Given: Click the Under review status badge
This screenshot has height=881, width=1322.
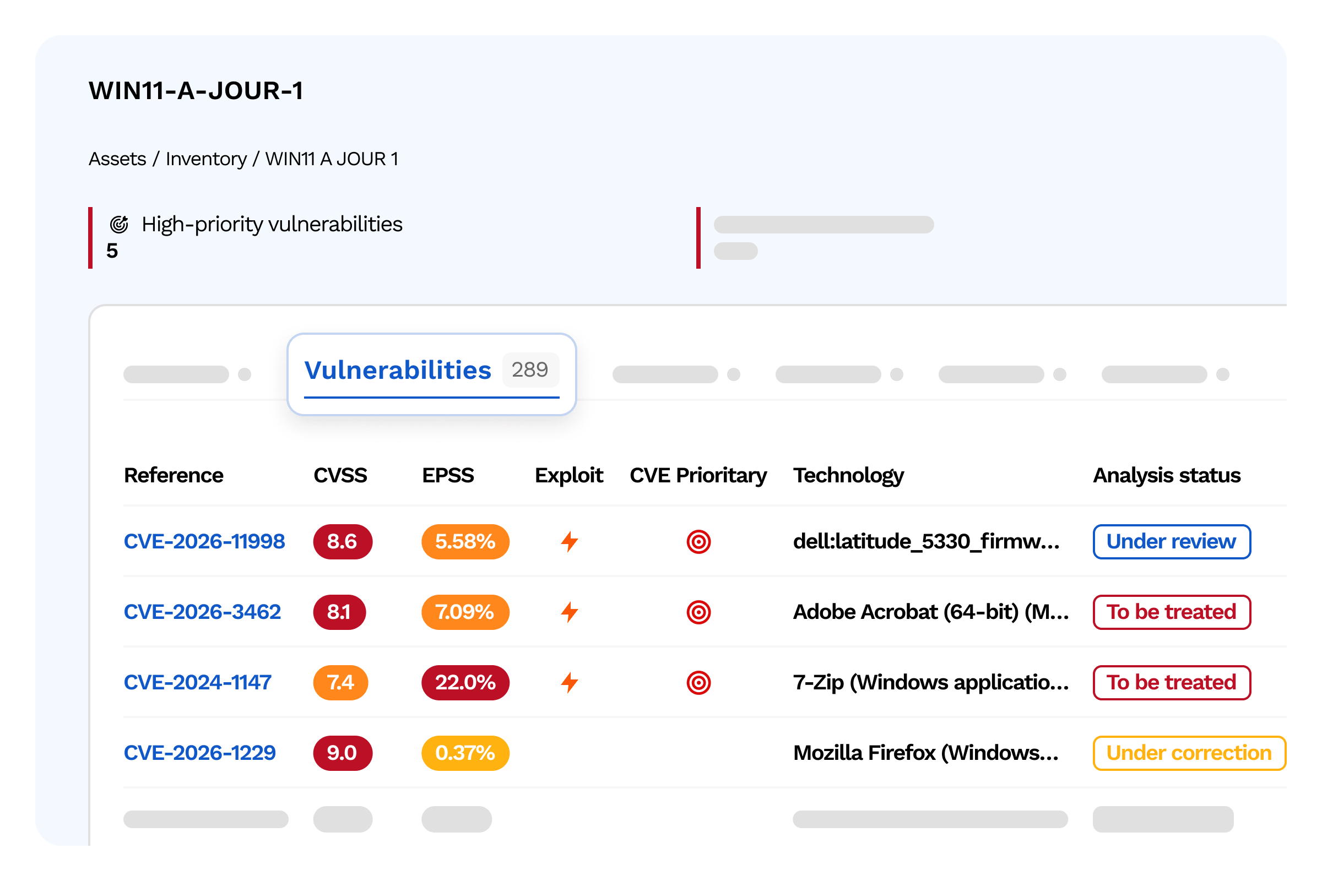Looking at the screenshot, I should [x=1172, y=542].
